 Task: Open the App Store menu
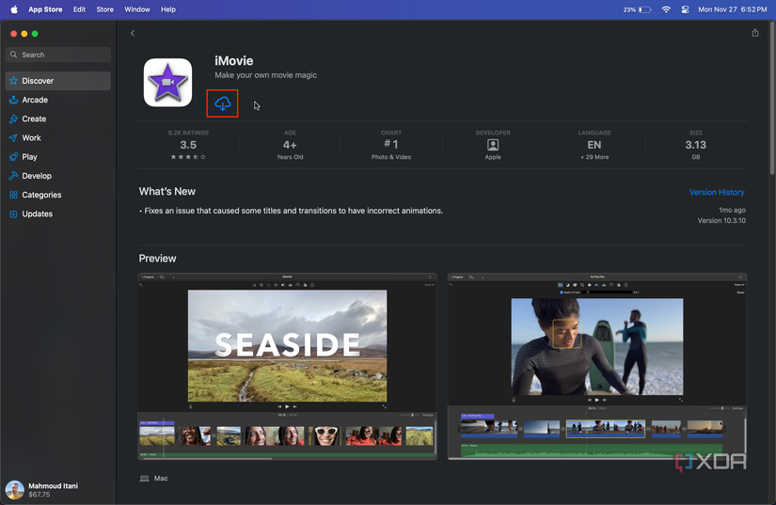[x=45, y=9]
